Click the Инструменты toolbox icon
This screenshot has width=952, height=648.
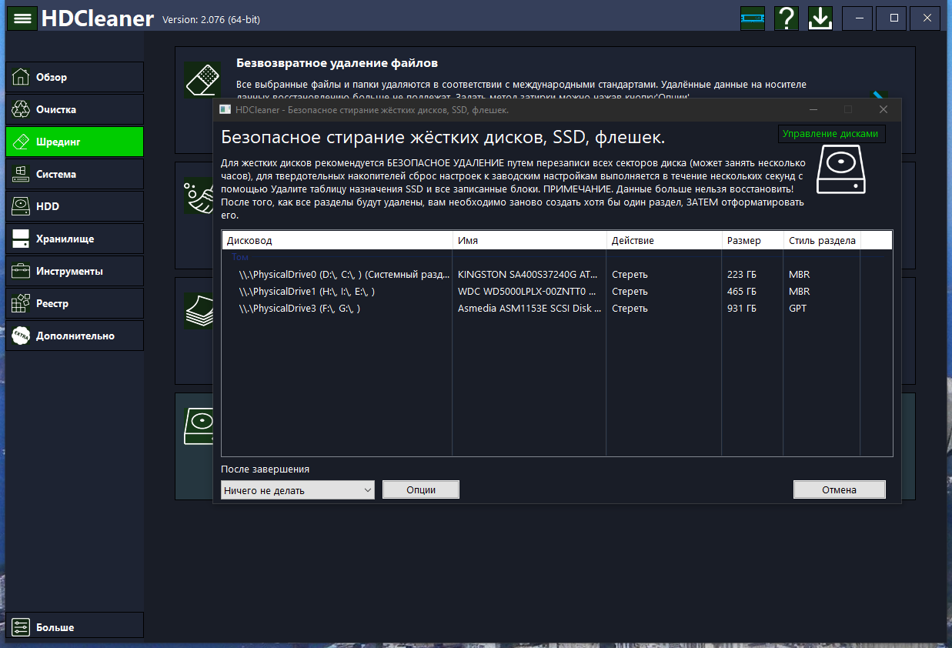pos(21,271)
